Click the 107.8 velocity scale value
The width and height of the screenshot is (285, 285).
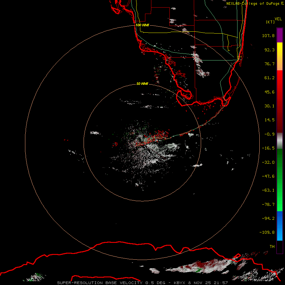pyautogui.click(x=268, y=35)
